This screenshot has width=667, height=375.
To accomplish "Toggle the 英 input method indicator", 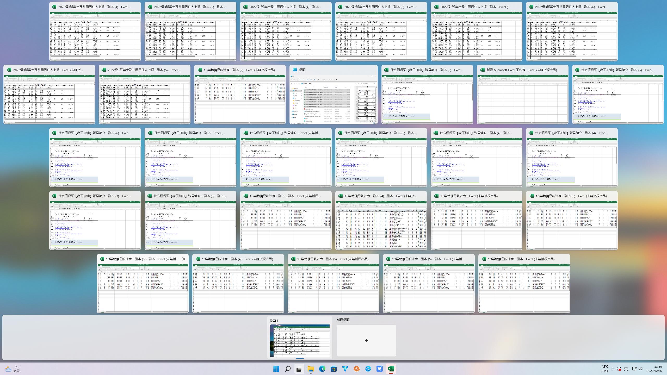I will (x=626, y=369).
